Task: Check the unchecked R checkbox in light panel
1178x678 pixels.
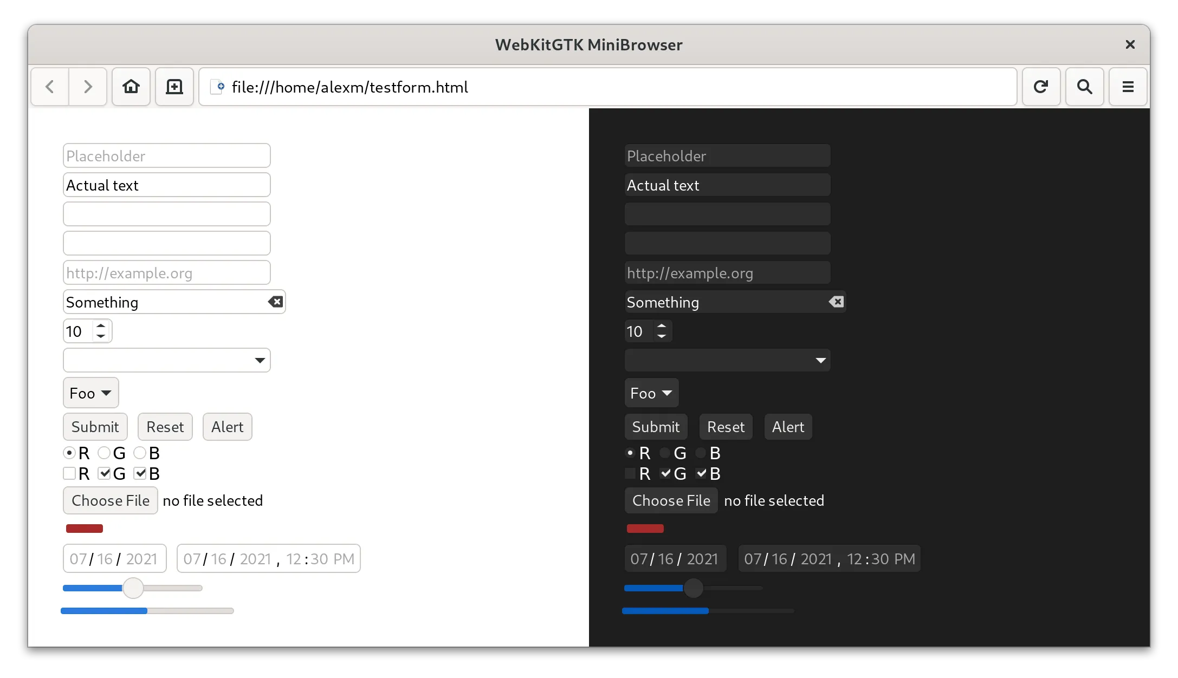Action: 69,473
